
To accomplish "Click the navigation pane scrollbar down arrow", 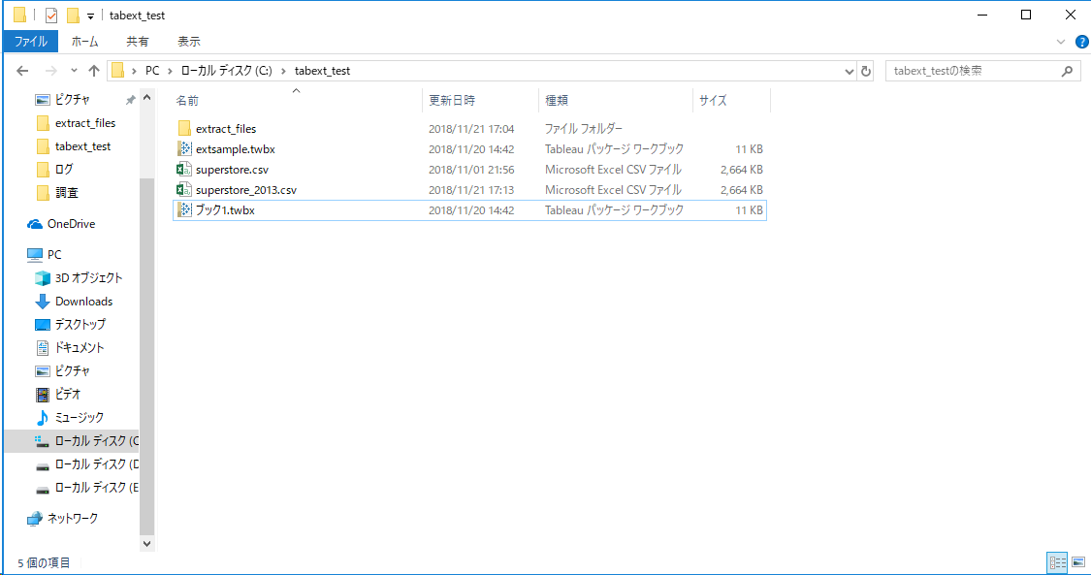I will click(146, 543).
